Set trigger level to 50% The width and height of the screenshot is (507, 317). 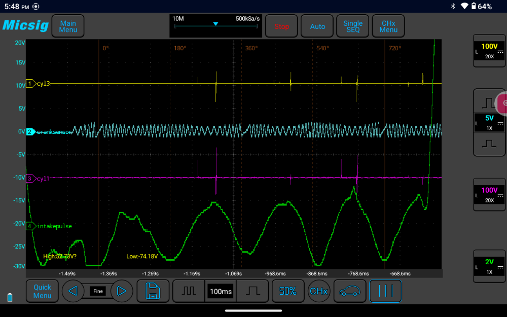tap(287, 291)
